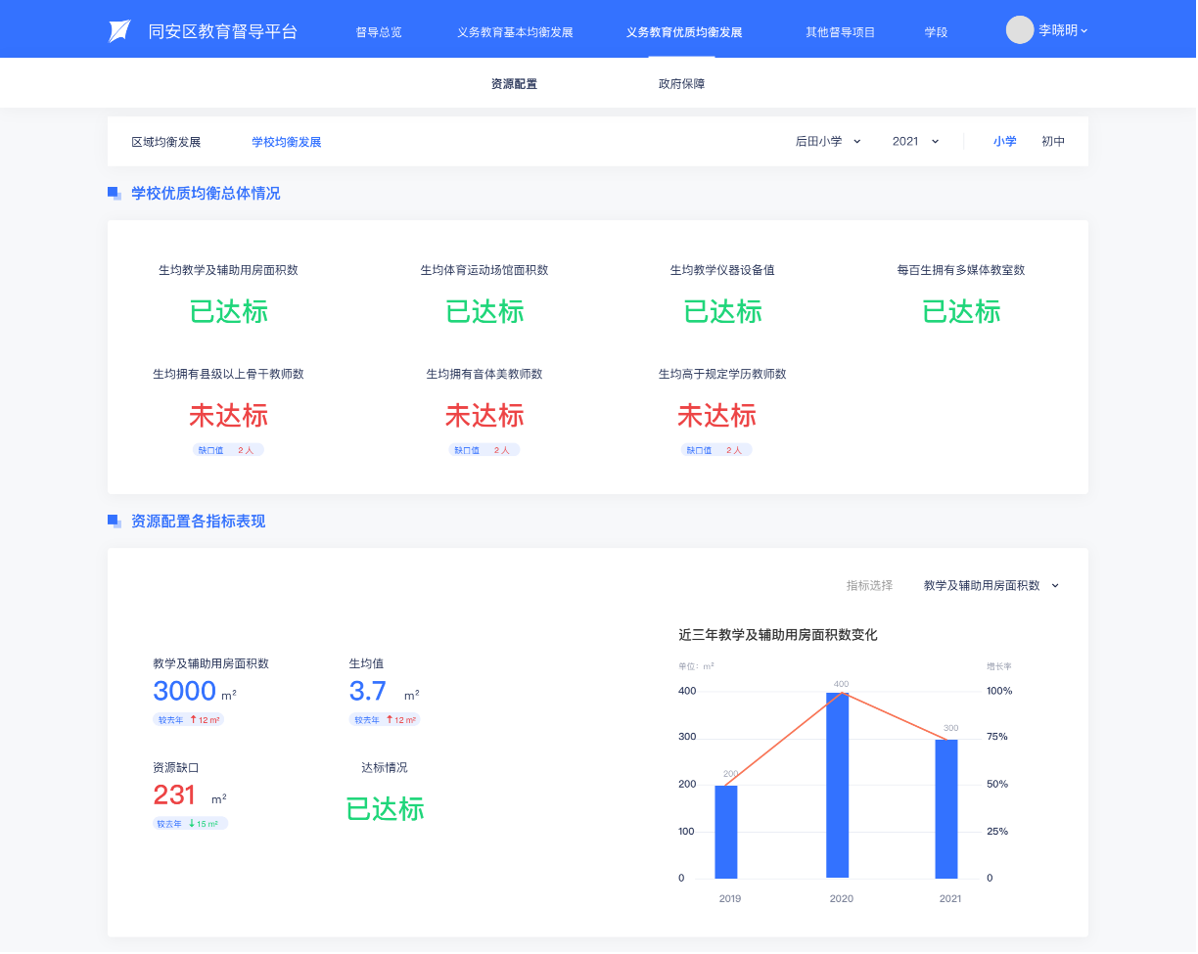Viewport: 1198px width, 954px height.
Task: Open 其他督导项目 navigation link
Action: (x=840, y=32)
